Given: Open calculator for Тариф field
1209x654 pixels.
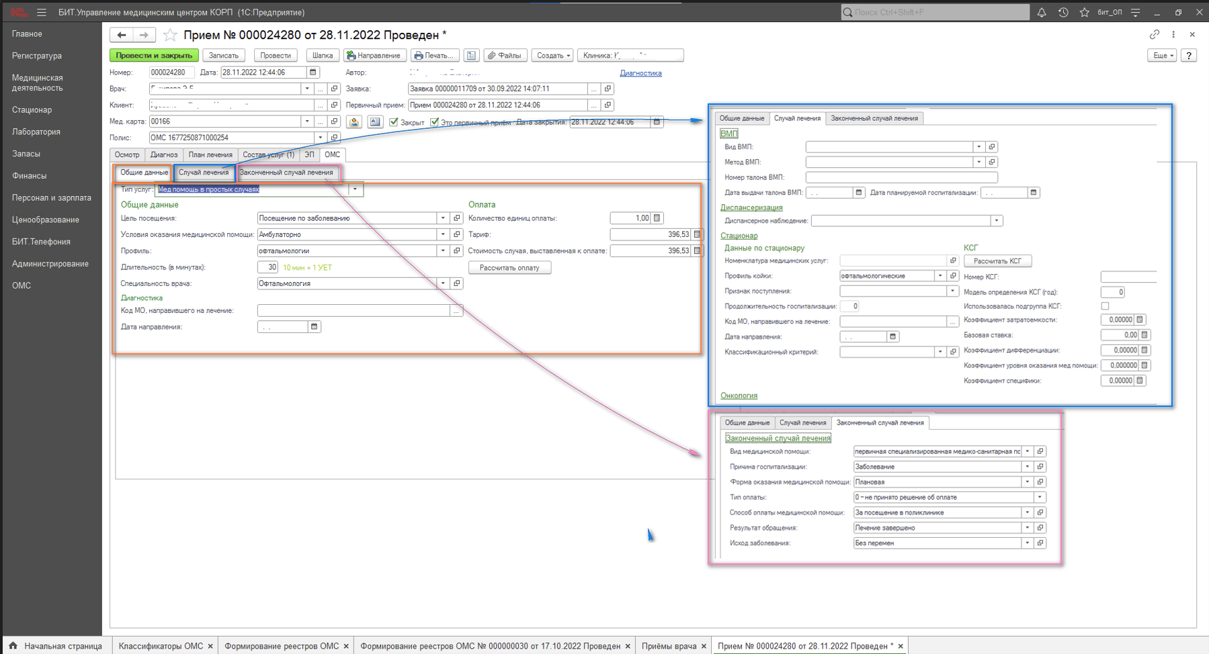Looking at the screenshot, I should pos(697,234).
